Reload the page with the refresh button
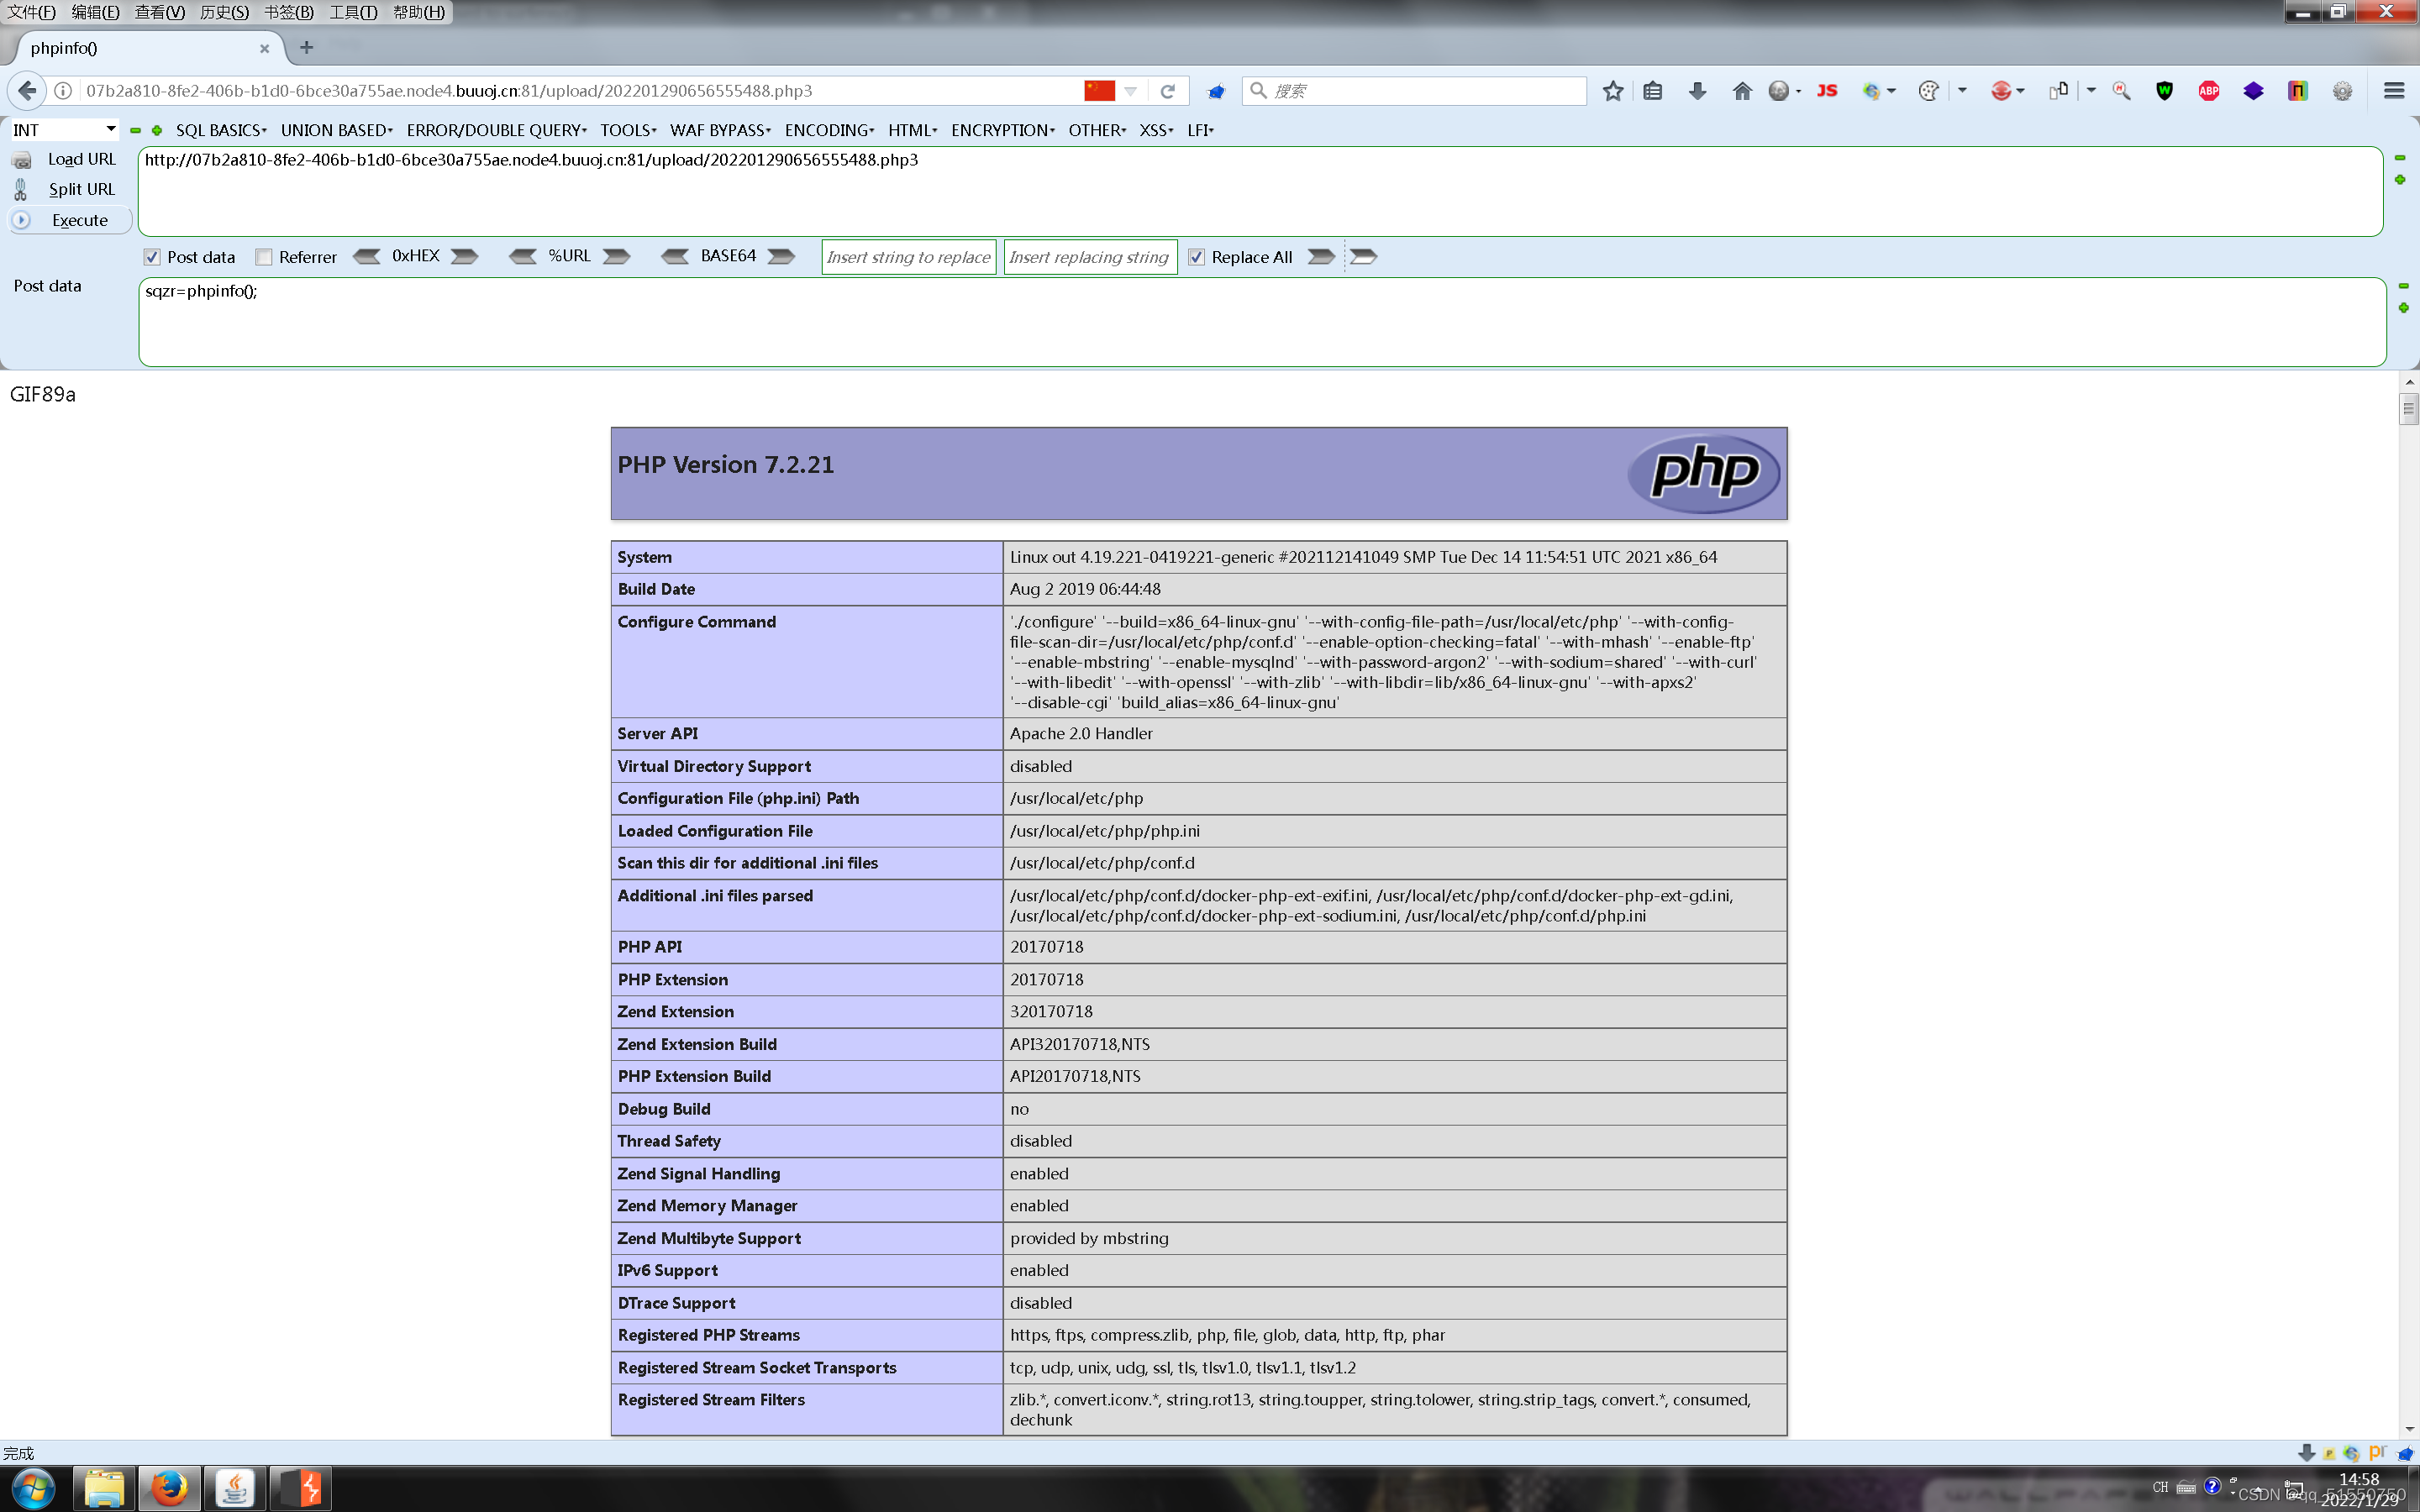 coord(1167,91)
